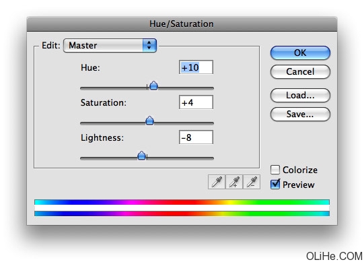
Task: Click the Cancel button
Action: click(x=300, y=71)
